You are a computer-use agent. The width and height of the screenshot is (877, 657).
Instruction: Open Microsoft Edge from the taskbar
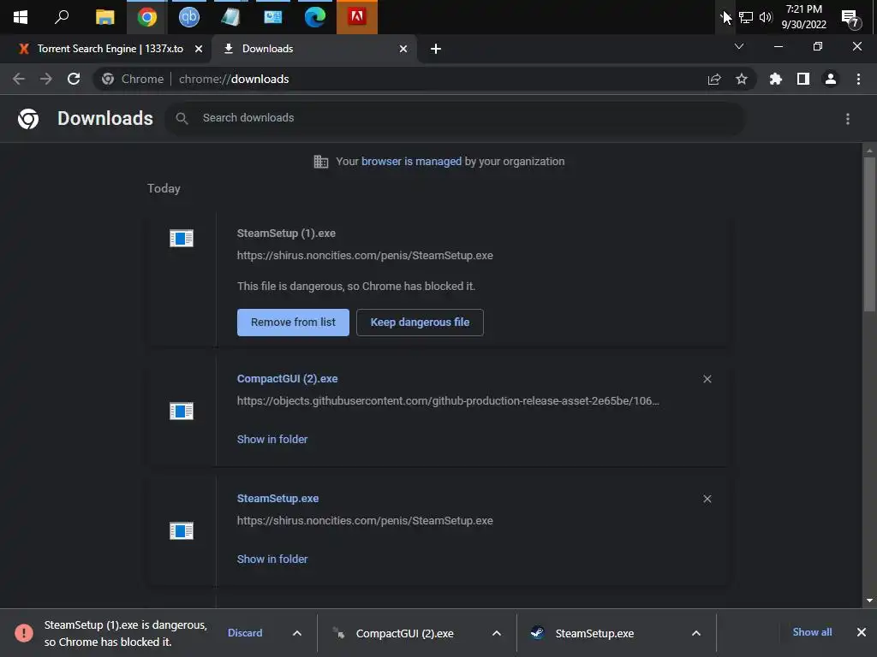[315, 17]
